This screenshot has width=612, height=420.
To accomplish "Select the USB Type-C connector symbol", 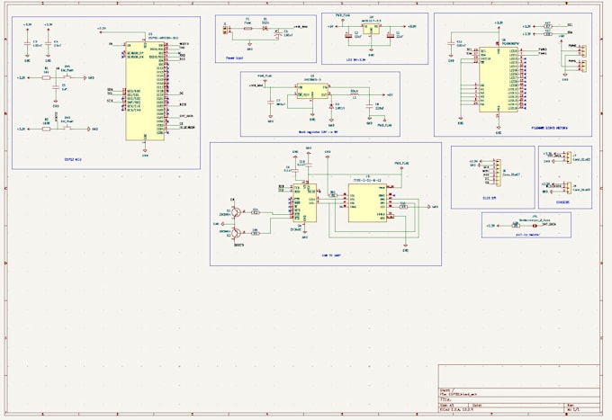I will 367,203.
